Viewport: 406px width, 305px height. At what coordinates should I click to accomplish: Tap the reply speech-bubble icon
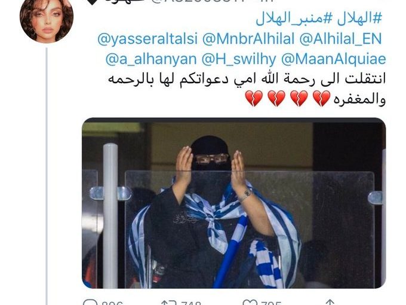pyautogui.click(x=90, y=302)
